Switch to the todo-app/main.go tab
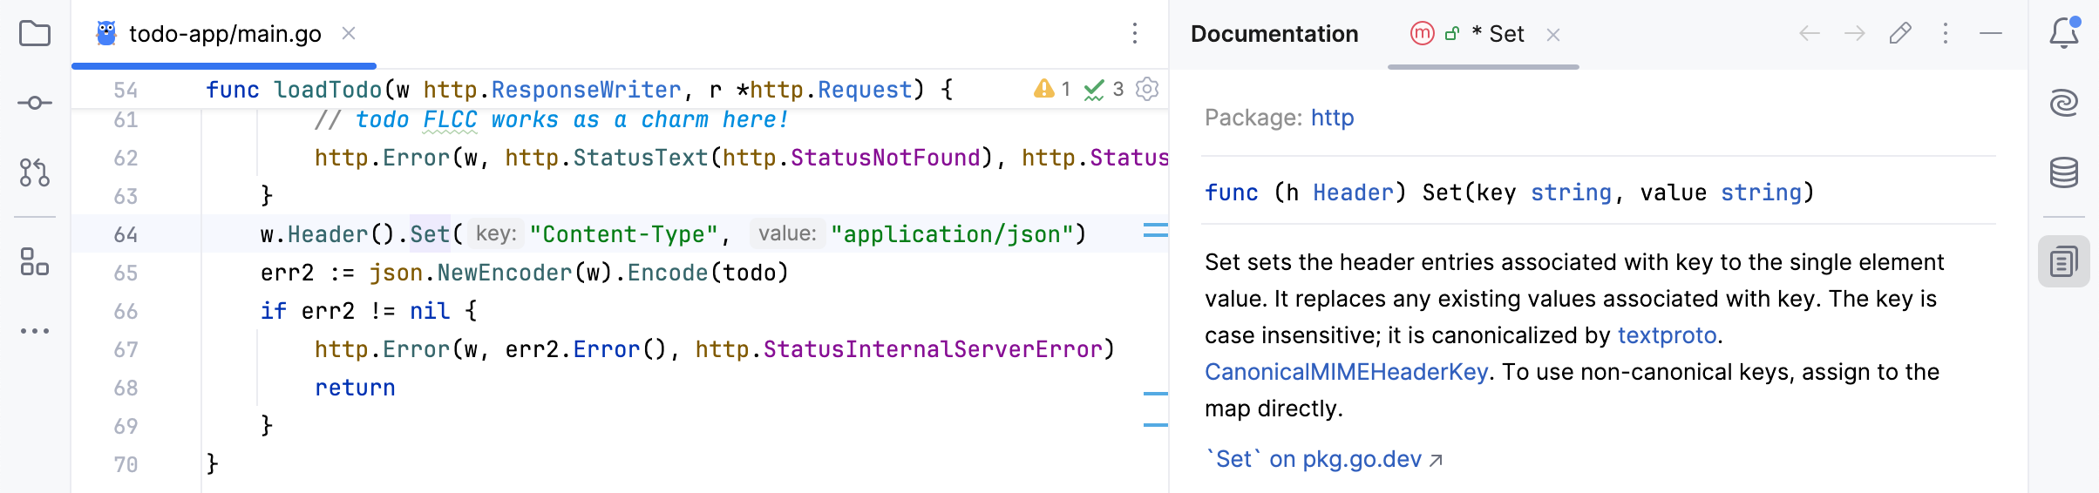The image size is (2099, 493). coord(225,34)
